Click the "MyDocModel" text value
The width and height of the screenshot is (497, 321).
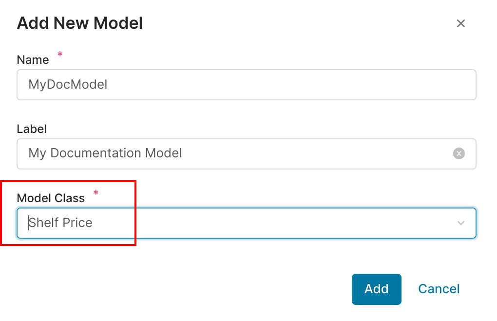click(68, 85)
